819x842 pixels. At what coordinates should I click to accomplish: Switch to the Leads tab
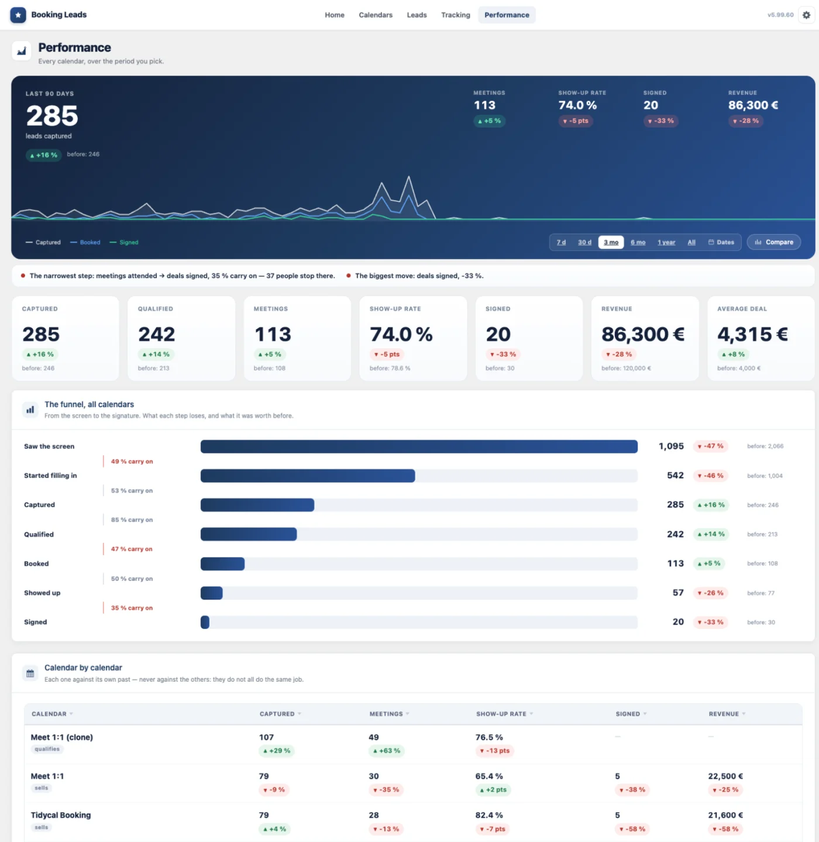click(x=417, y=15)
